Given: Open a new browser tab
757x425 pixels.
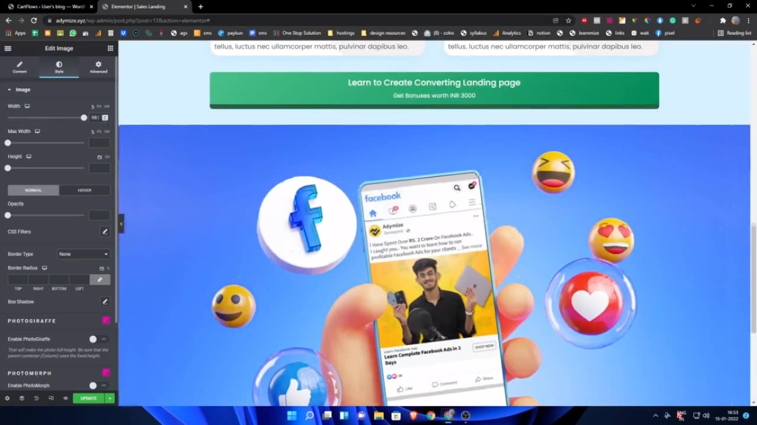Looking at the screenshot, I should pos(200,6).
